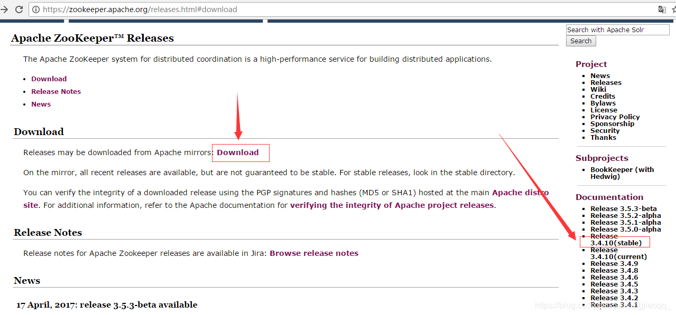Open Release 3.4.5 documentation
Image resolution: width=676 pixels, height=315 pixels.
(614, 284)
